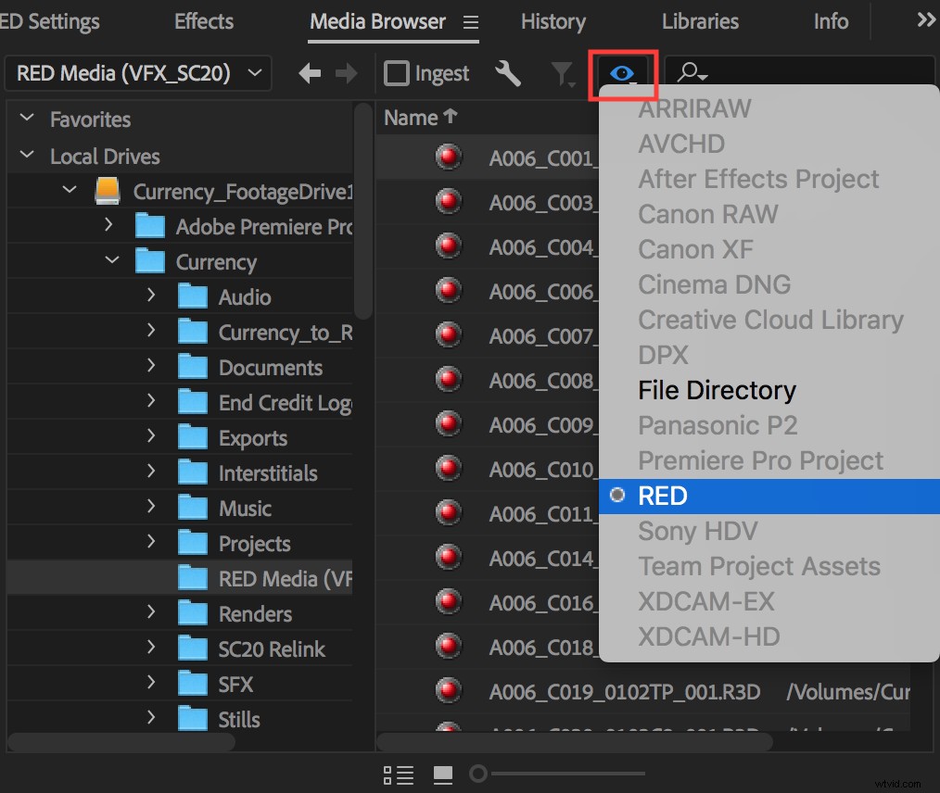Select File Directory in the filter list
The width and height of the screenshot is (940, 793).
[716, 390]
